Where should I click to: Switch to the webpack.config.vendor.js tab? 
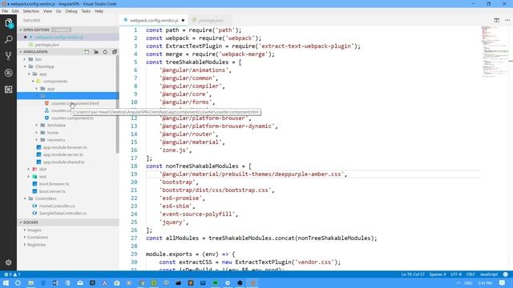click(154, 20)
